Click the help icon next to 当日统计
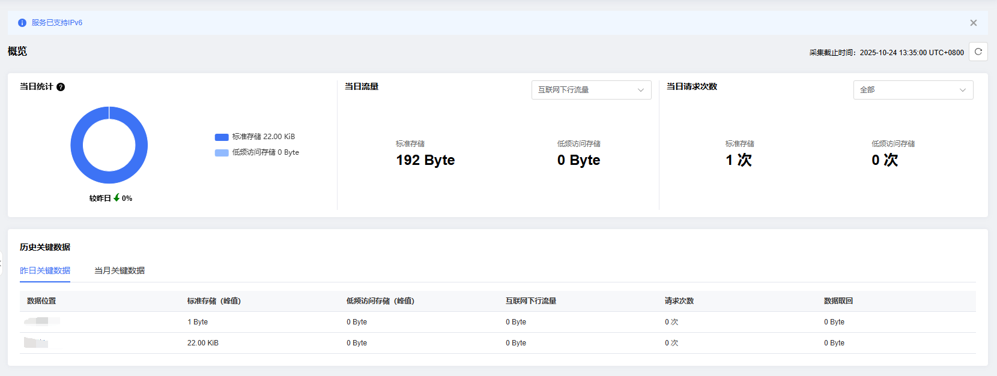 [61, 87]
